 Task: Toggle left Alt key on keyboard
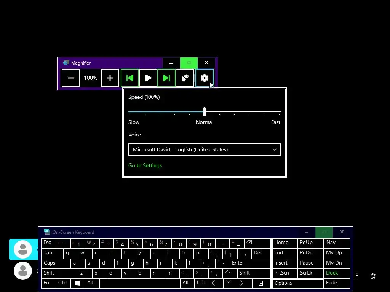point(92,283)
